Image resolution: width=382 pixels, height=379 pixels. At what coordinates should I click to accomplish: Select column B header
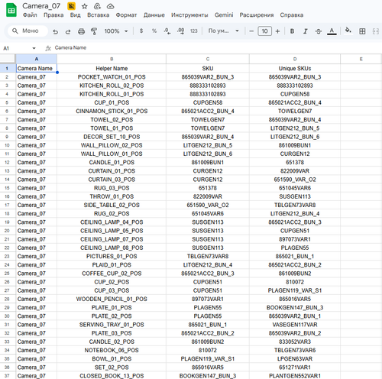[x=112, y=59]
